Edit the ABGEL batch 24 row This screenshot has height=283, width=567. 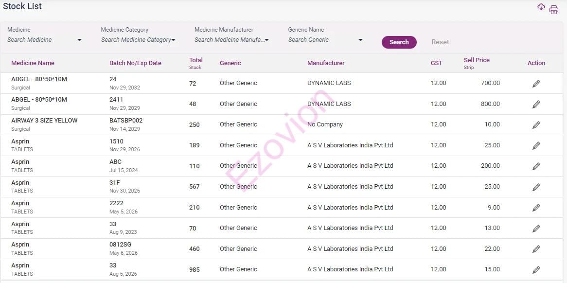(536, 84)
